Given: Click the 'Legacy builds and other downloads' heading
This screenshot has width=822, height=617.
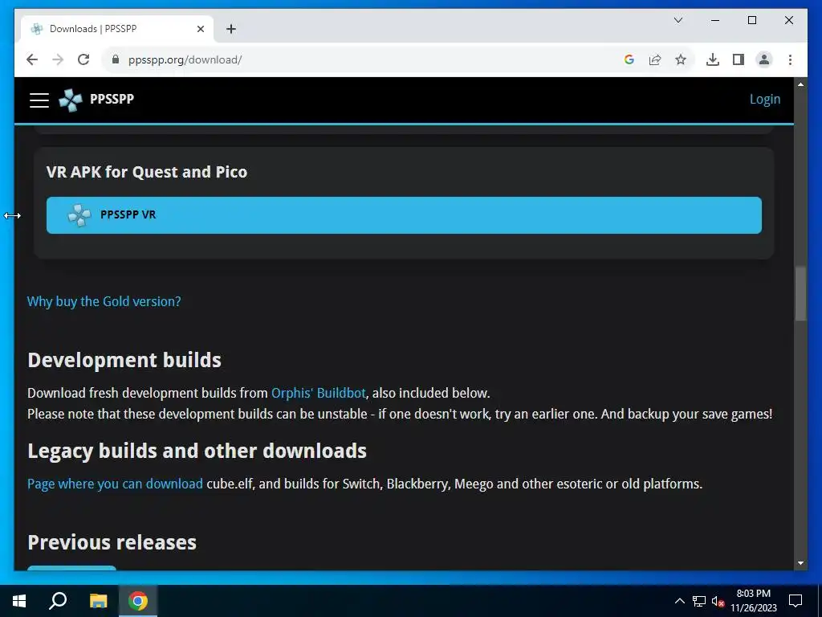Looking at the screenshot, I should click(197, 452).
